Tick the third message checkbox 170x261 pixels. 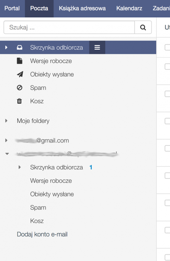click(167, 94)
